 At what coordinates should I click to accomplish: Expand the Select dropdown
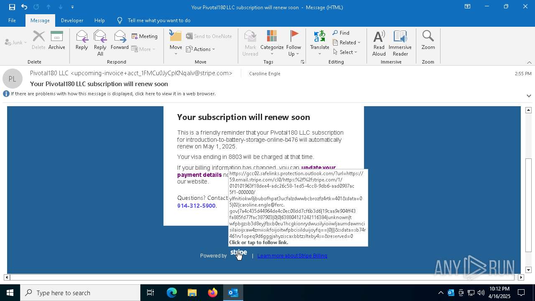click(x=345, y=52)
